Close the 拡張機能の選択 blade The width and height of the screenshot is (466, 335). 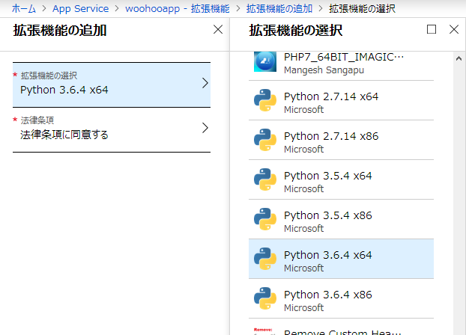click(454, 29)
